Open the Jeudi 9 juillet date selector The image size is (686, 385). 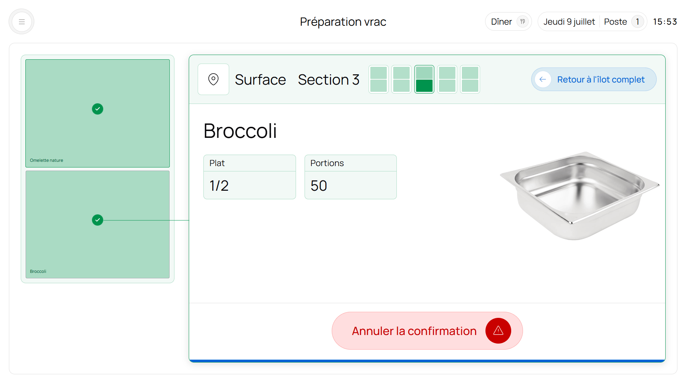tap(569, 22)
